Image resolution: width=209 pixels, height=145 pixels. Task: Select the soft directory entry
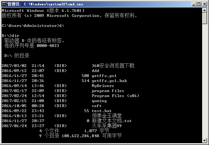click(97, 106)
